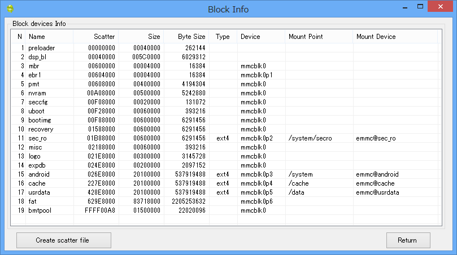Click the Return button
The image size is (457, 255).
point(408,240)
